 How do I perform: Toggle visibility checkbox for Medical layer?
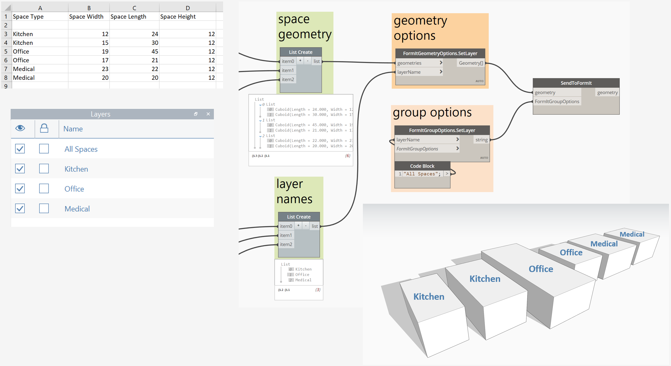(20, 208)
